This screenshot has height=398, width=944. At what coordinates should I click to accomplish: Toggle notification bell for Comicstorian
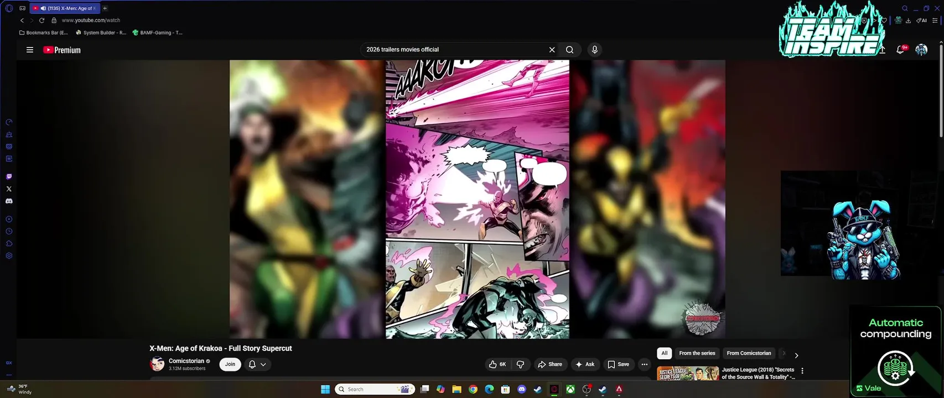click(x=252, y=364)
